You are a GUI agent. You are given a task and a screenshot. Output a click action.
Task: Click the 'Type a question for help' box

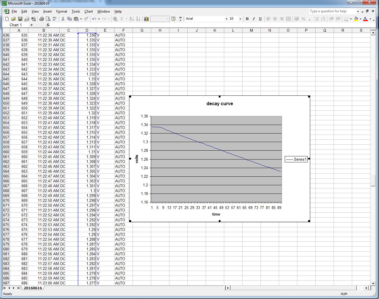tap(332, 11)
